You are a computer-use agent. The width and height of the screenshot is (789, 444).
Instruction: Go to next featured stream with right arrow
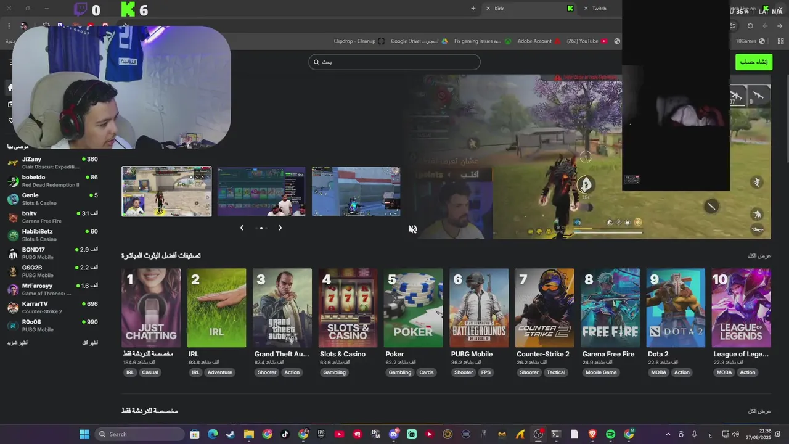tap(280, 228)
